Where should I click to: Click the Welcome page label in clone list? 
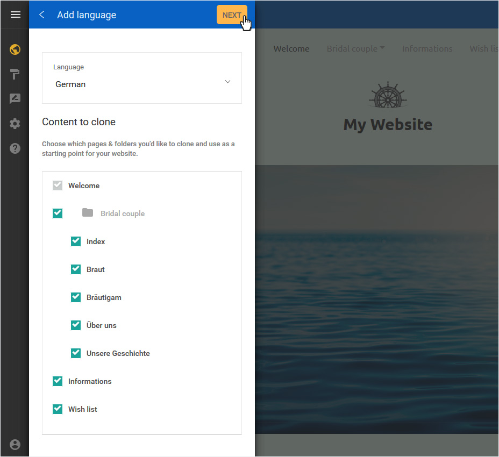coord(84,185)
